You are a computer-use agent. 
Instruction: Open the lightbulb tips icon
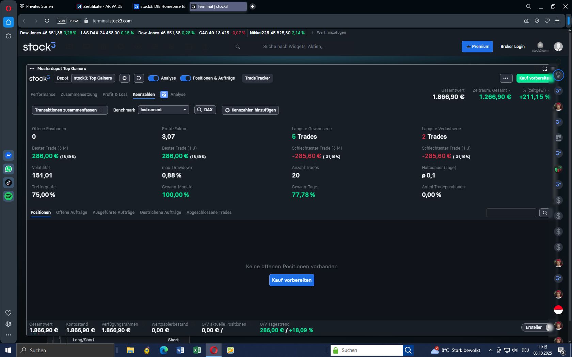[558, 75]
